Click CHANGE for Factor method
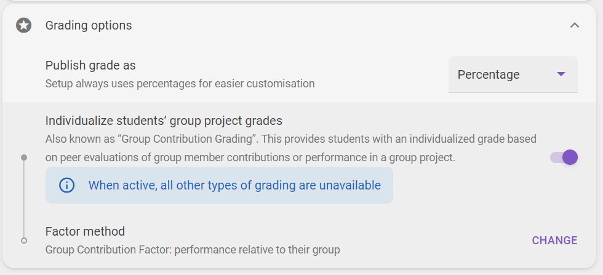 [x=554, y=241]
